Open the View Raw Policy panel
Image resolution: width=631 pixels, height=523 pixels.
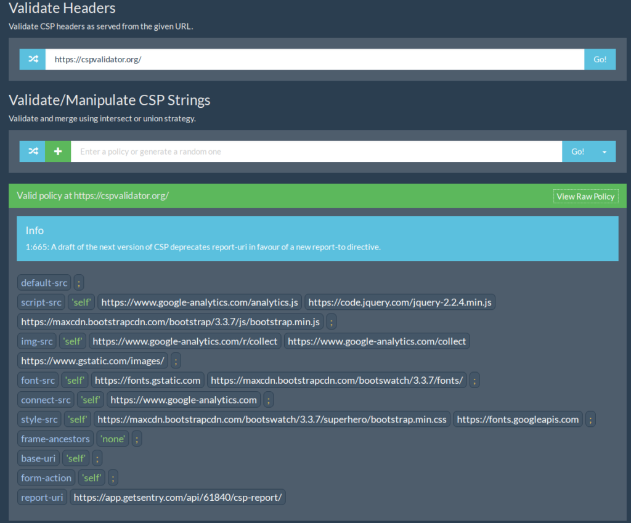(585, 196)
